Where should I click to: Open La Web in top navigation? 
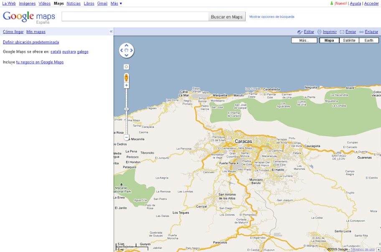[x=9, y=3]
